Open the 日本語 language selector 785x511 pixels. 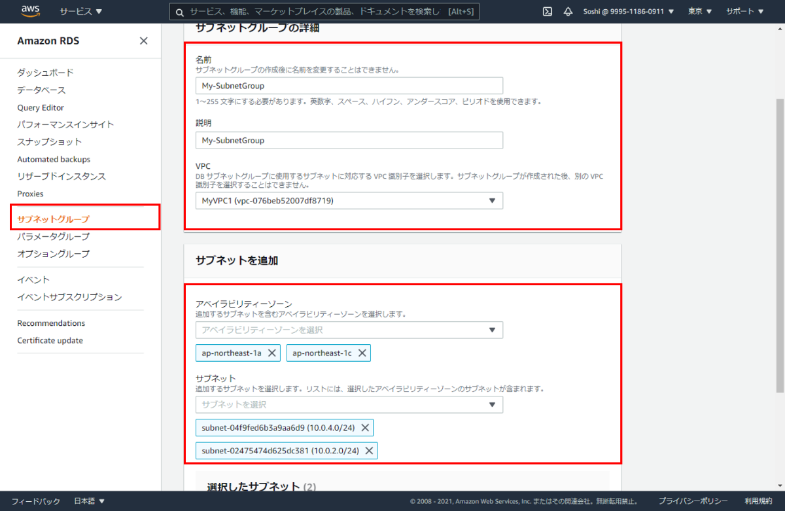tap(90, 501)
